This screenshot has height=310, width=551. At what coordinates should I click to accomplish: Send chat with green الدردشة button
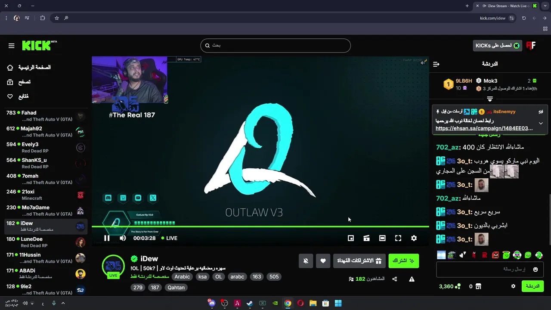(532, 286)
